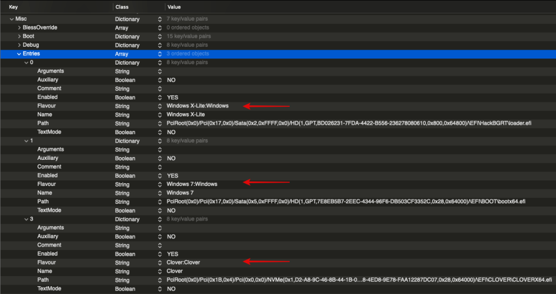Image resolution: width=556 pixels, height=294 pixels.
Task: Click Array class in BlessOverride row
Action: pyautogui.click(x=122, y=28)
